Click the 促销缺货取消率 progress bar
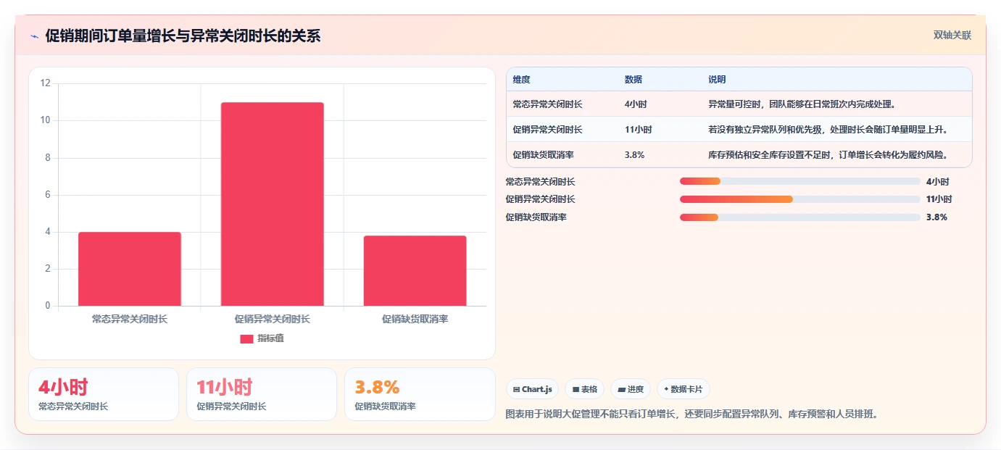1001x450 pixels. coord(799,217)
